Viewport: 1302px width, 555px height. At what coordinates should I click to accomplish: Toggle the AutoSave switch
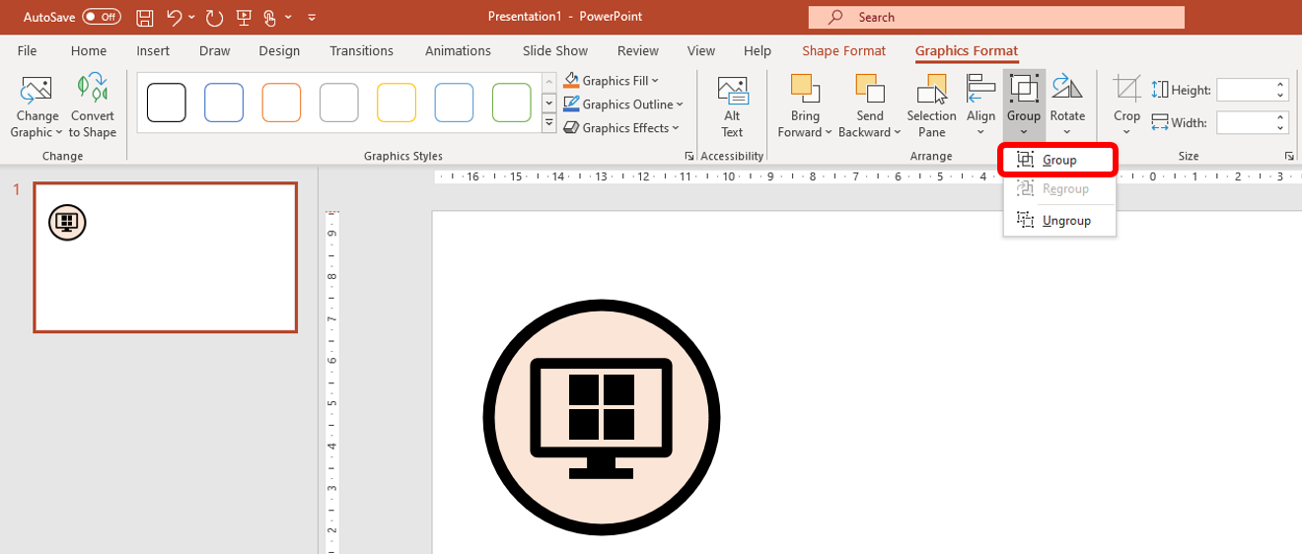click(x=102, y=17)
